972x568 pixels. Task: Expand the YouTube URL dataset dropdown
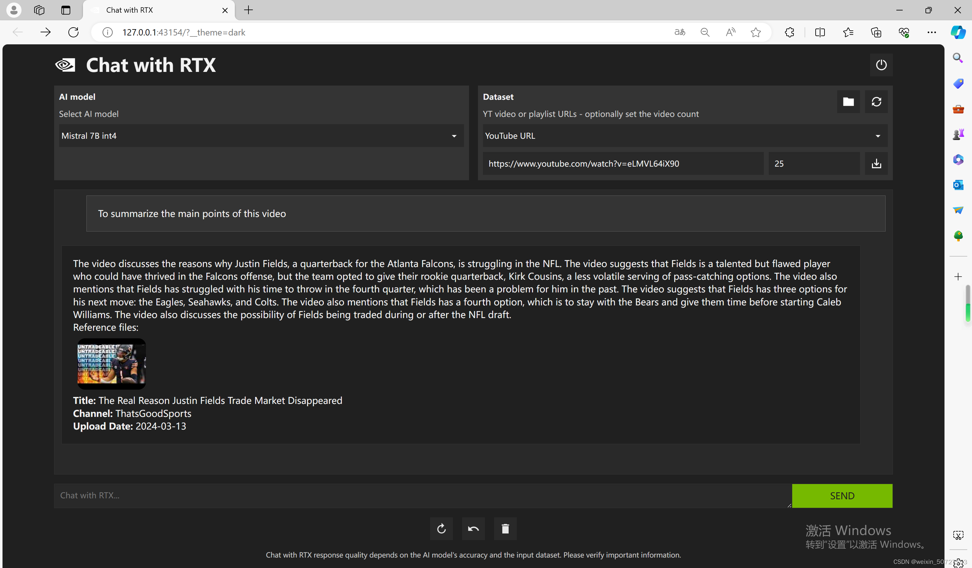685,136
